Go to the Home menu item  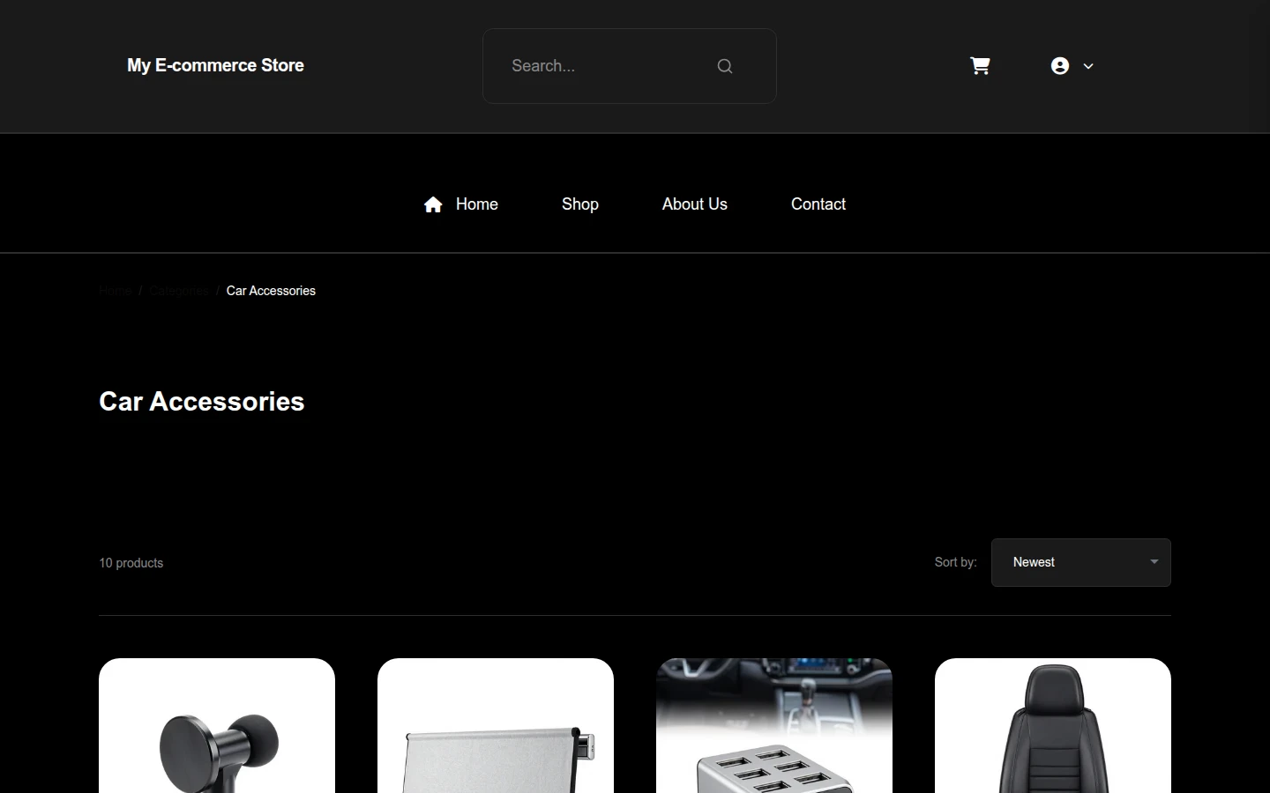coord(477,204)
